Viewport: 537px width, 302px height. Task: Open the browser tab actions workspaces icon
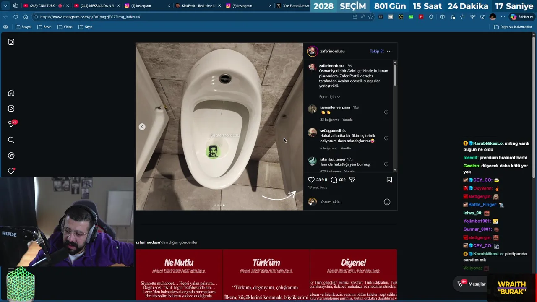coord(16,6)
